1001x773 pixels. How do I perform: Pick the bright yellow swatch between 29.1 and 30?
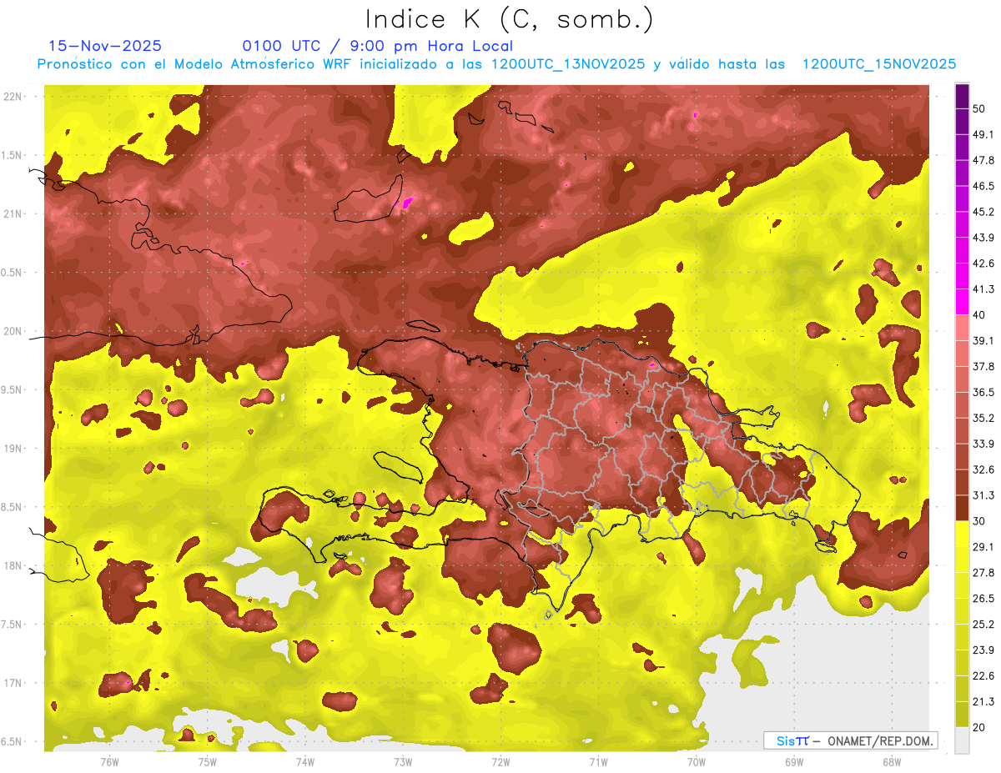pos(962,534)
